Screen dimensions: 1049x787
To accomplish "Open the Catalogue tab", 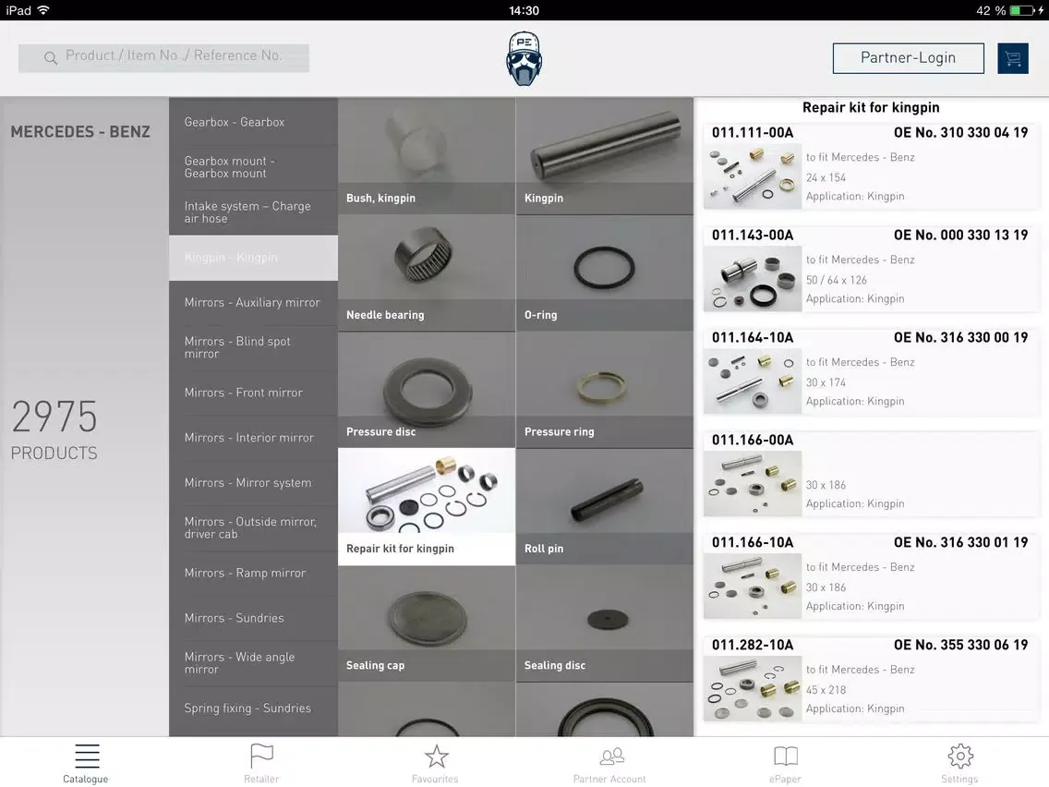I will tap(86, 763).
